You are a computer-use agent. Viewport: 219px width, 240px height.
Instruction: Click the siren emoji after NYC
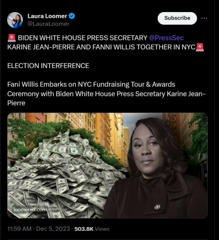coord(200,47)
